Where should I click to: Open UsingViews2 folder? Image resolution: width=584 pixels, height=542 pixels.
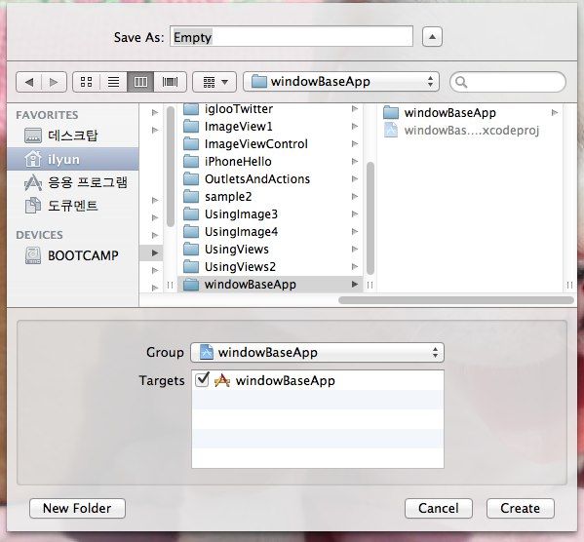click(x=270, y=266)
